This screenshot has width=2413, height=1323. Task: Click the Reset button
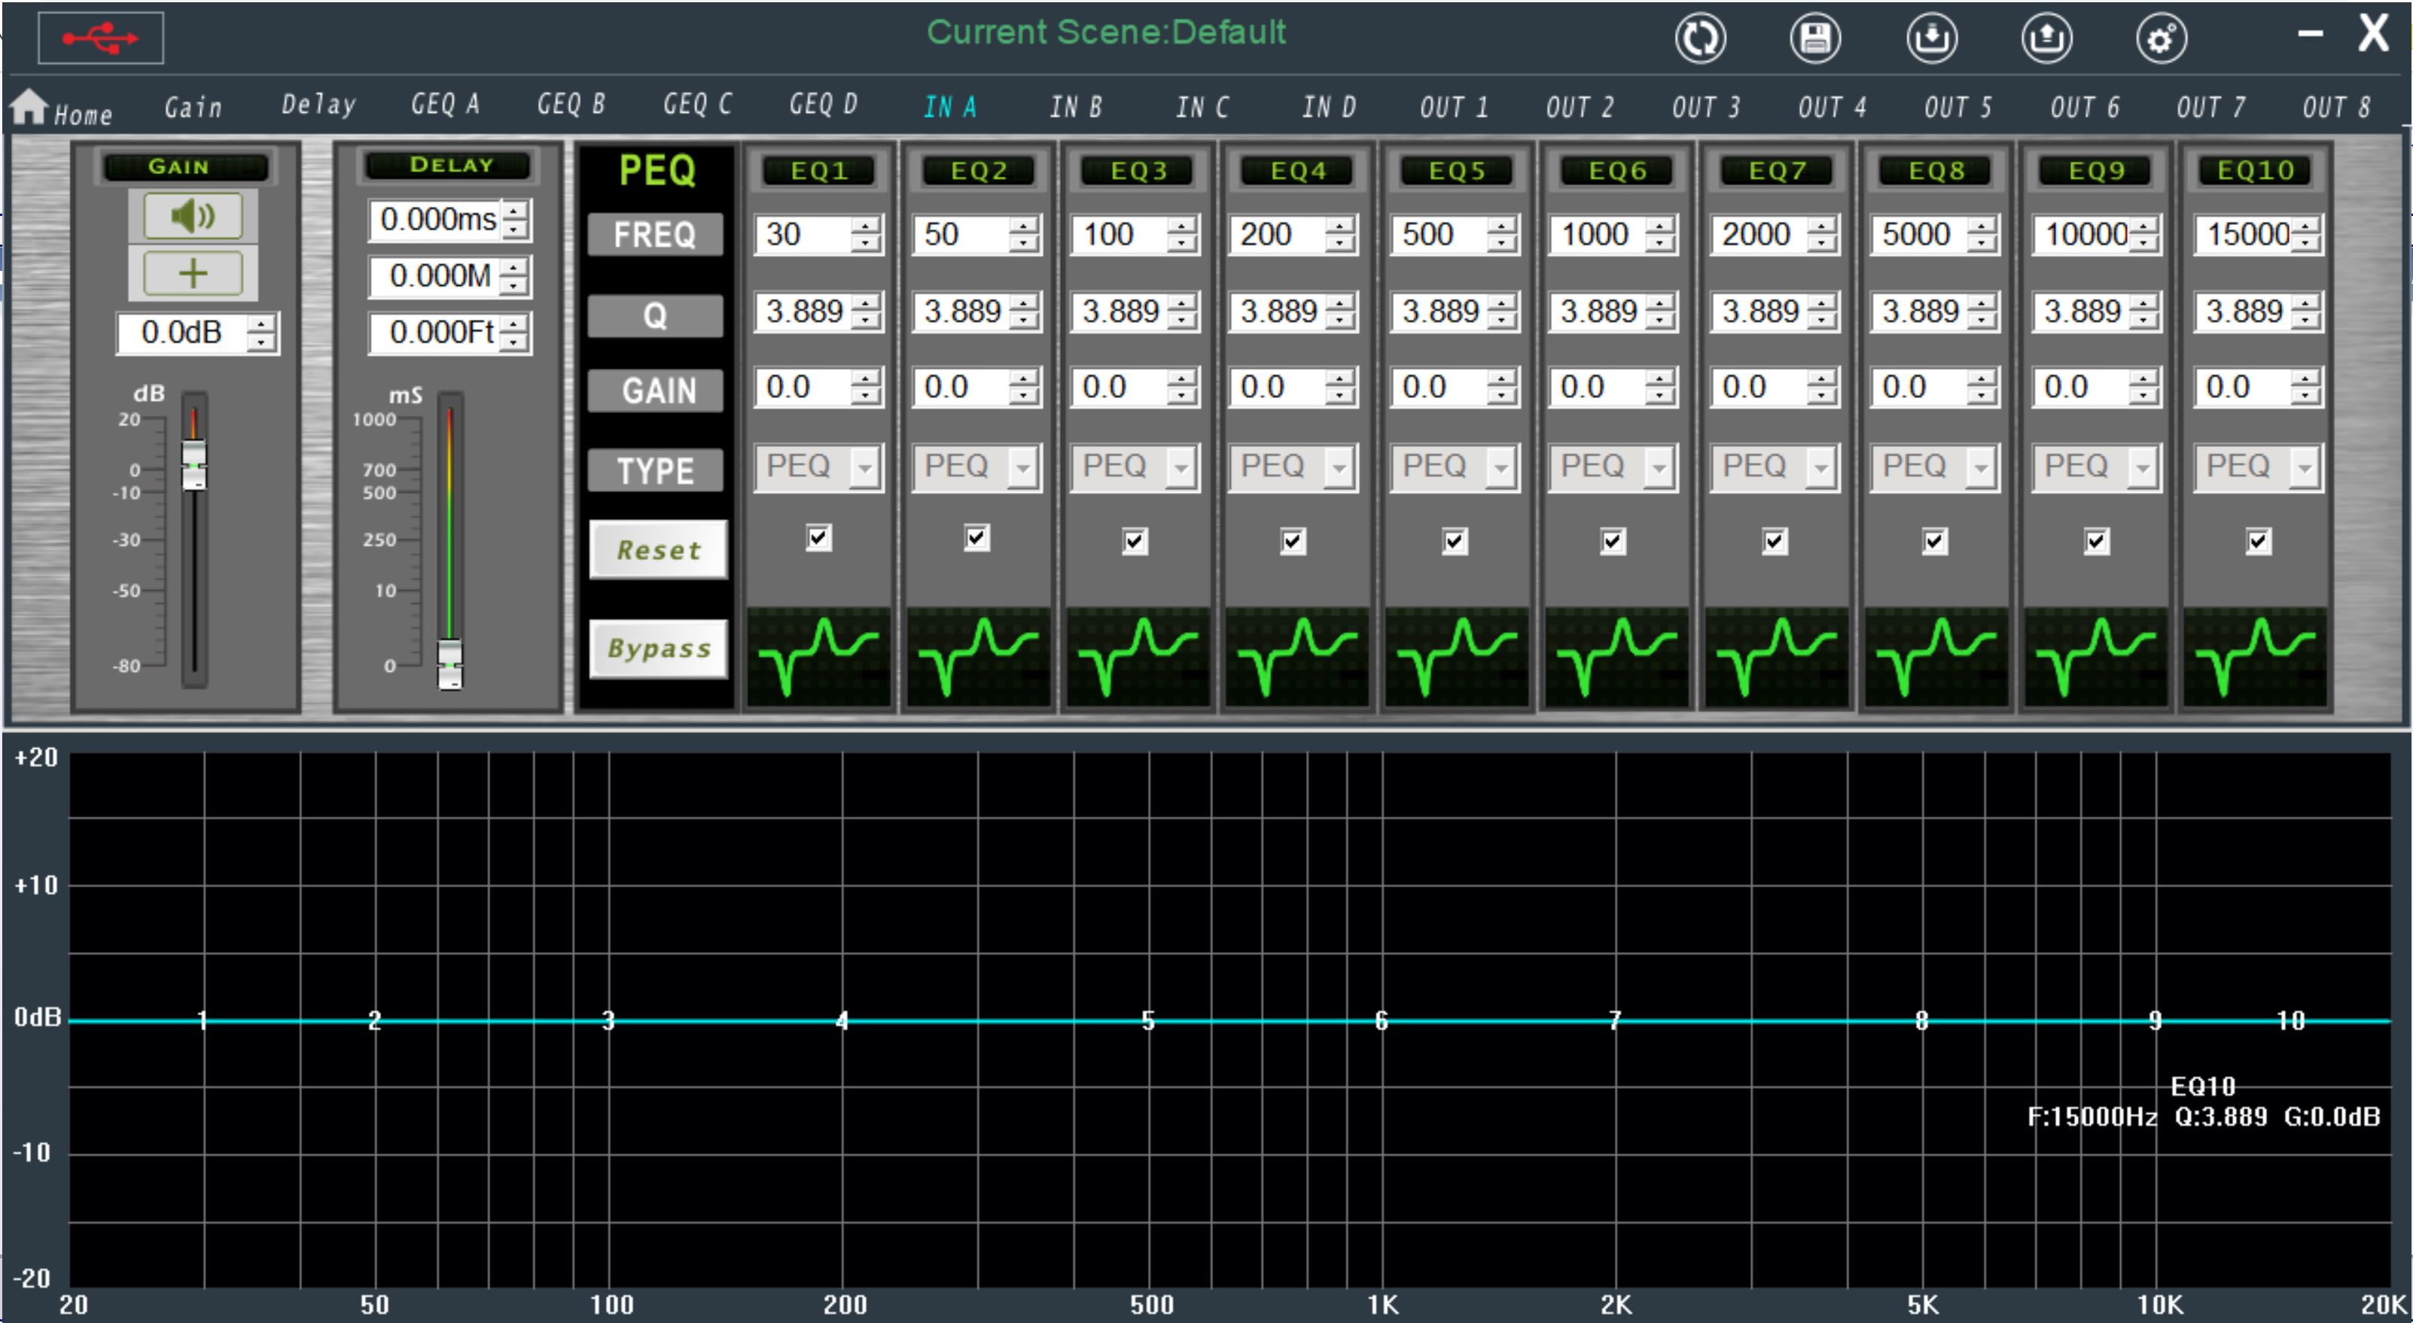[659, 549]
